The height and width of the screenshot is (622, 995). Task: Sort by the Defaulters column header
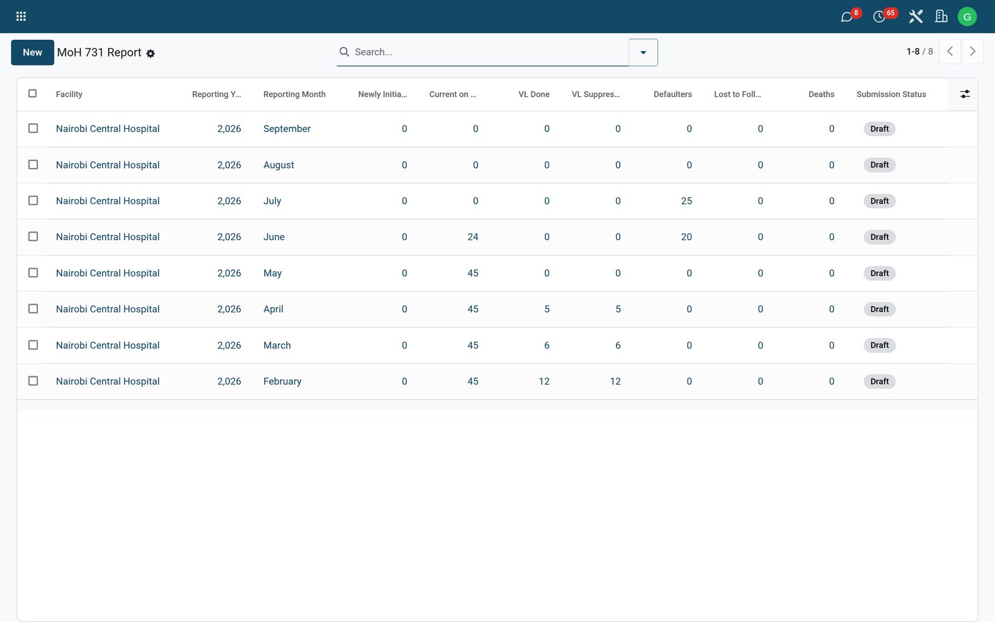(672, 94)
